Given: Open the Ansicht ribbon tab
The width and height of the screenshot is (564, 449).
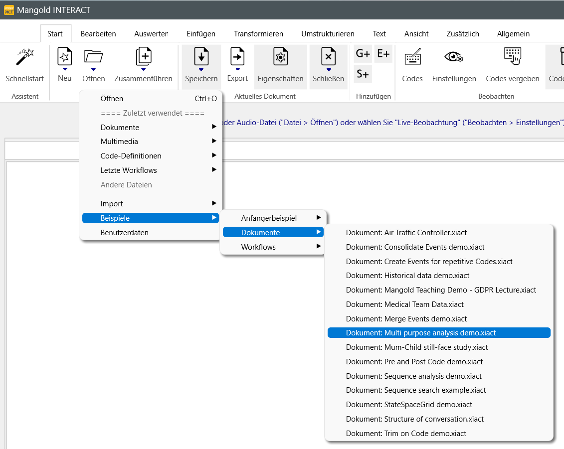Looking at the screenshot, I should (x=416, y=34).
